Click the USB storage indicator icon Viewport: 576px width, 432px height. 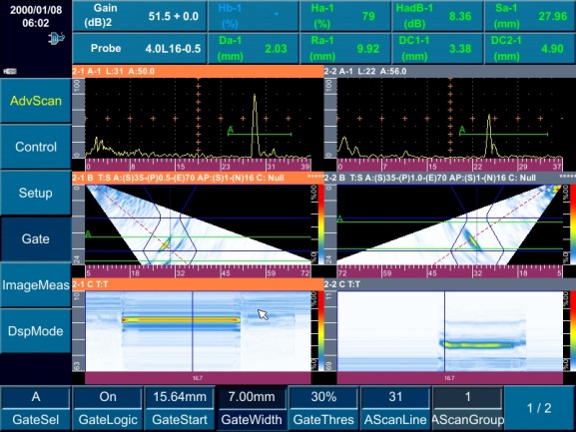point(10,71)
